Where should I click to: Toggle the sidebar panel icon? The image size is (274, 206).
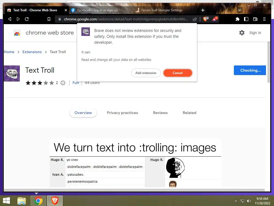tap(246, 19)
